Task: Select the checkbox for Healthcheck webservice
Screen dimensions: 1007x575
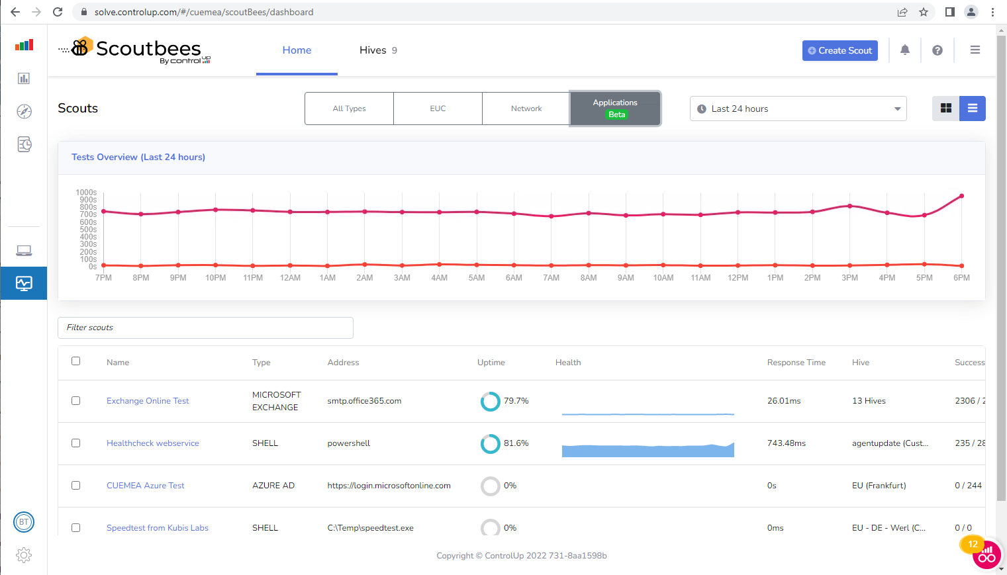Action: point(75,443)
